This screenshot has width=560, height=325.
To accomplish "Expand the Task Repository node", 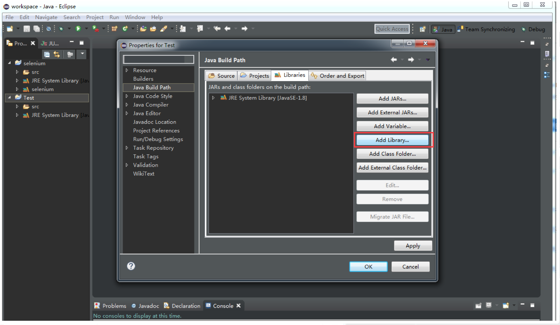I will pos(127,148).
